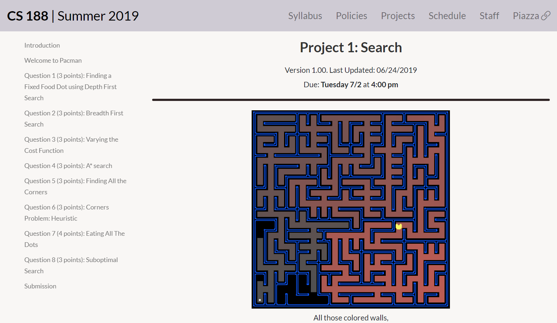Click the Project 1: Search heading
Screen dimensions: 557x323
click(351, 48)
